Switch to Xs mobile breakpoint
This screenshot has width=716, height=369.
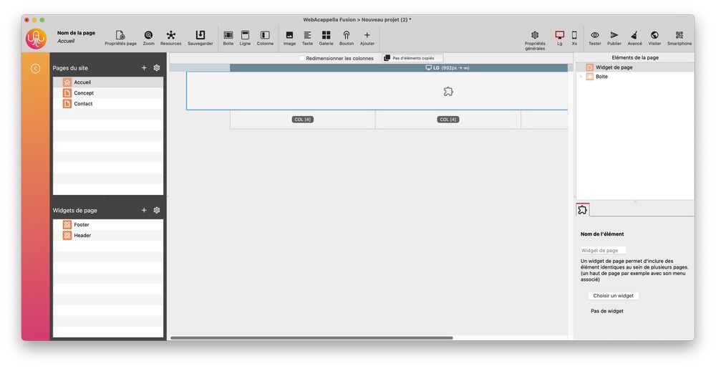[x=574, y=35]
